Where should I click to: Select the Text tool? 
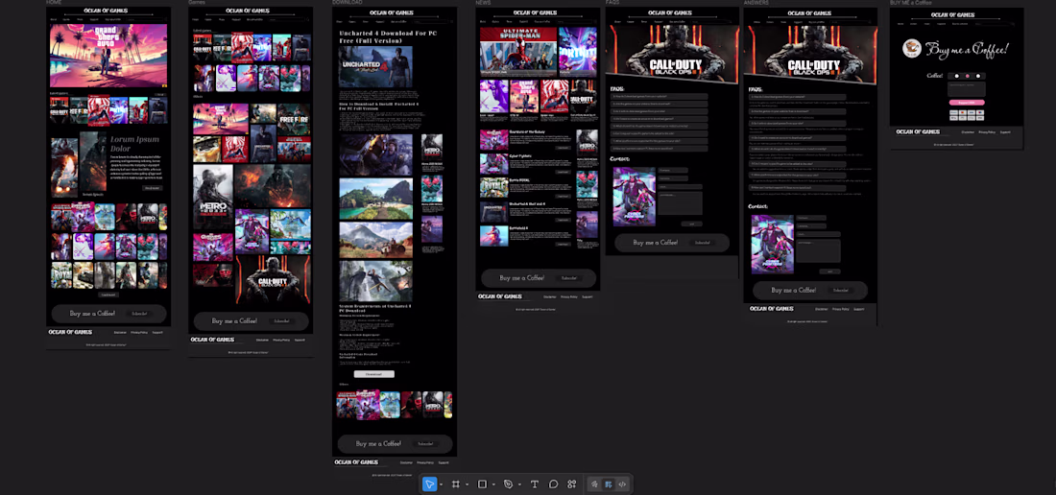coord(535,484)
